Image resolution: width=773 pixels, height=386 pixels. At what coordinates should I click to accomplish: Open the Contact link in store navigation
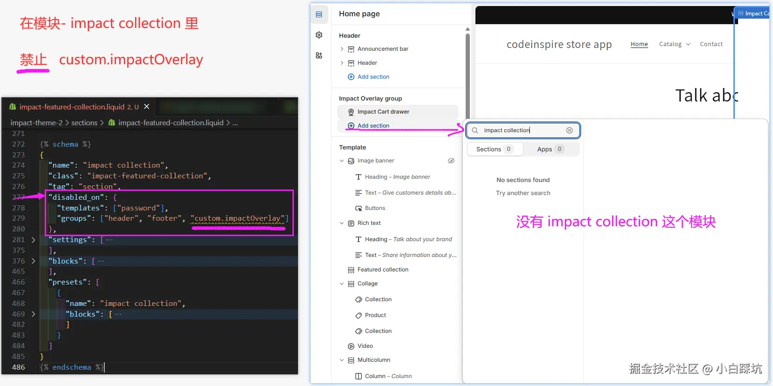(x=711, y=44)
